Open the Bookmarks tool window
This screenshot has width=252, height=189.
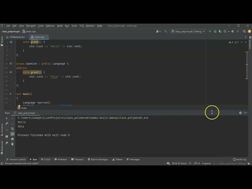click(x=2, y=148)
